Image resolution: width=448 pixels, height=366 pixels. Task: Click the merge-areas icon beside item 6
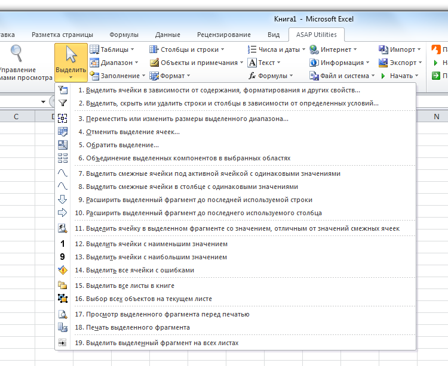tap(63, 158)
